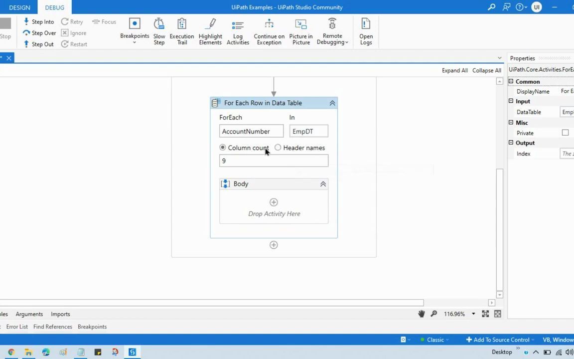This screenshot has height=359, width=574.
Task: Enable Picture in Picture
Action: (x=301, y=31)
